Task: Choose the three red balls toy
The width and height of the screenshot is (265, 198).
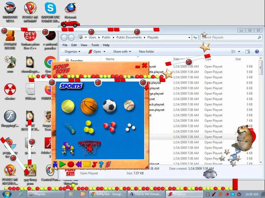Action: point(110,127)
